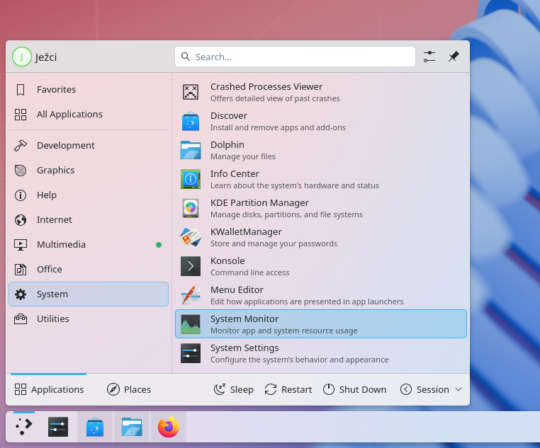540x448 pixels.
Task: Click the Favorites bookmark icon
Action: tap(21, 90)
